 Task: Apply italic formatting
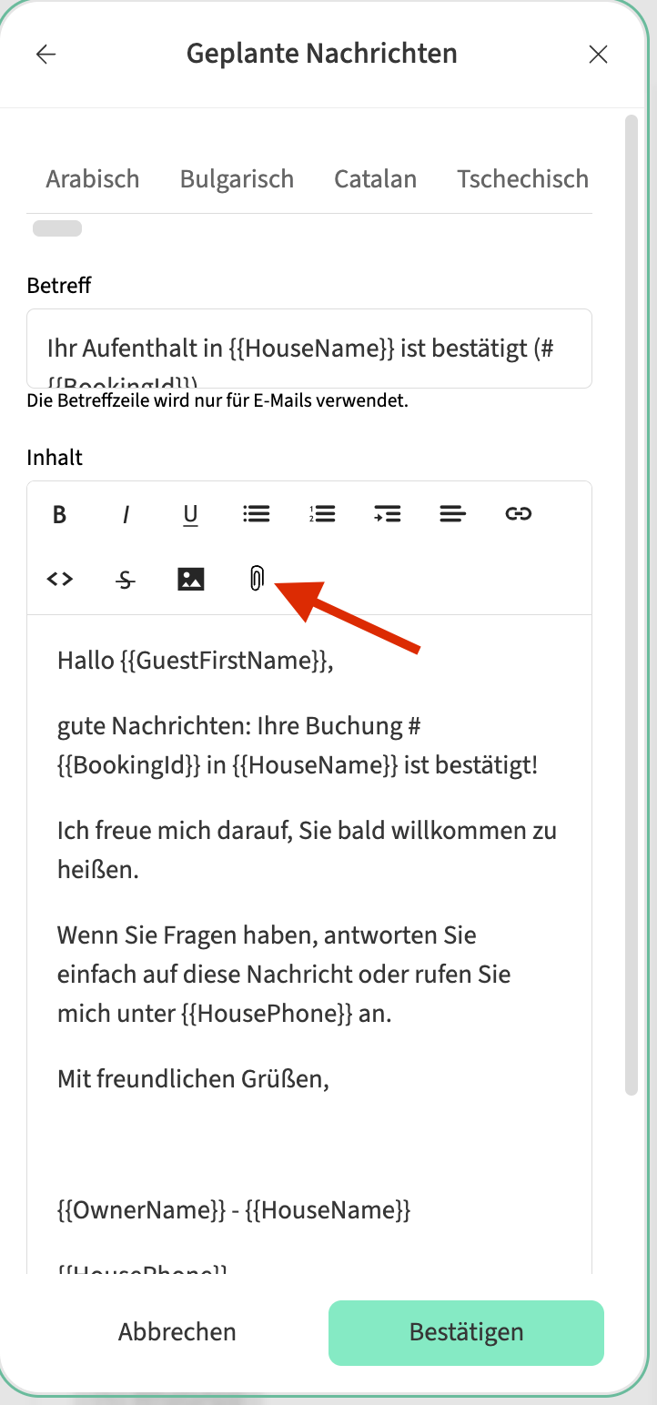tap(126, 515)
